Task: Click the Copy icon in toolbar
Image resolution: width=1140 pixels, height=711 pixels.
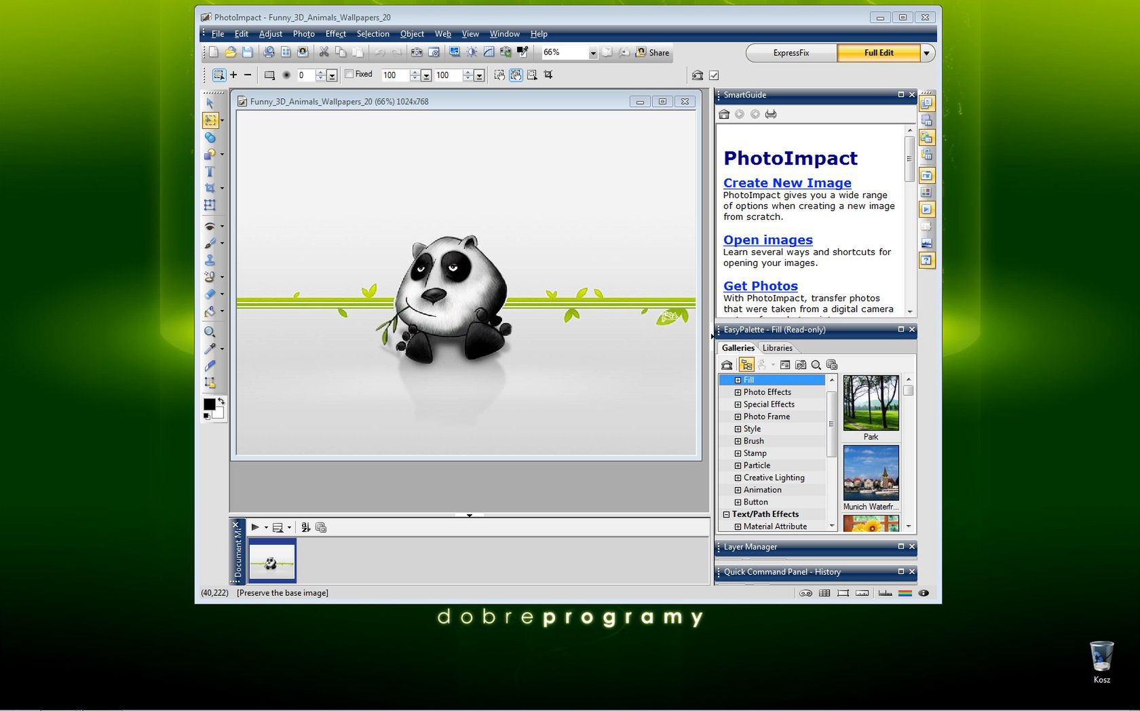Action: (341, 52)
